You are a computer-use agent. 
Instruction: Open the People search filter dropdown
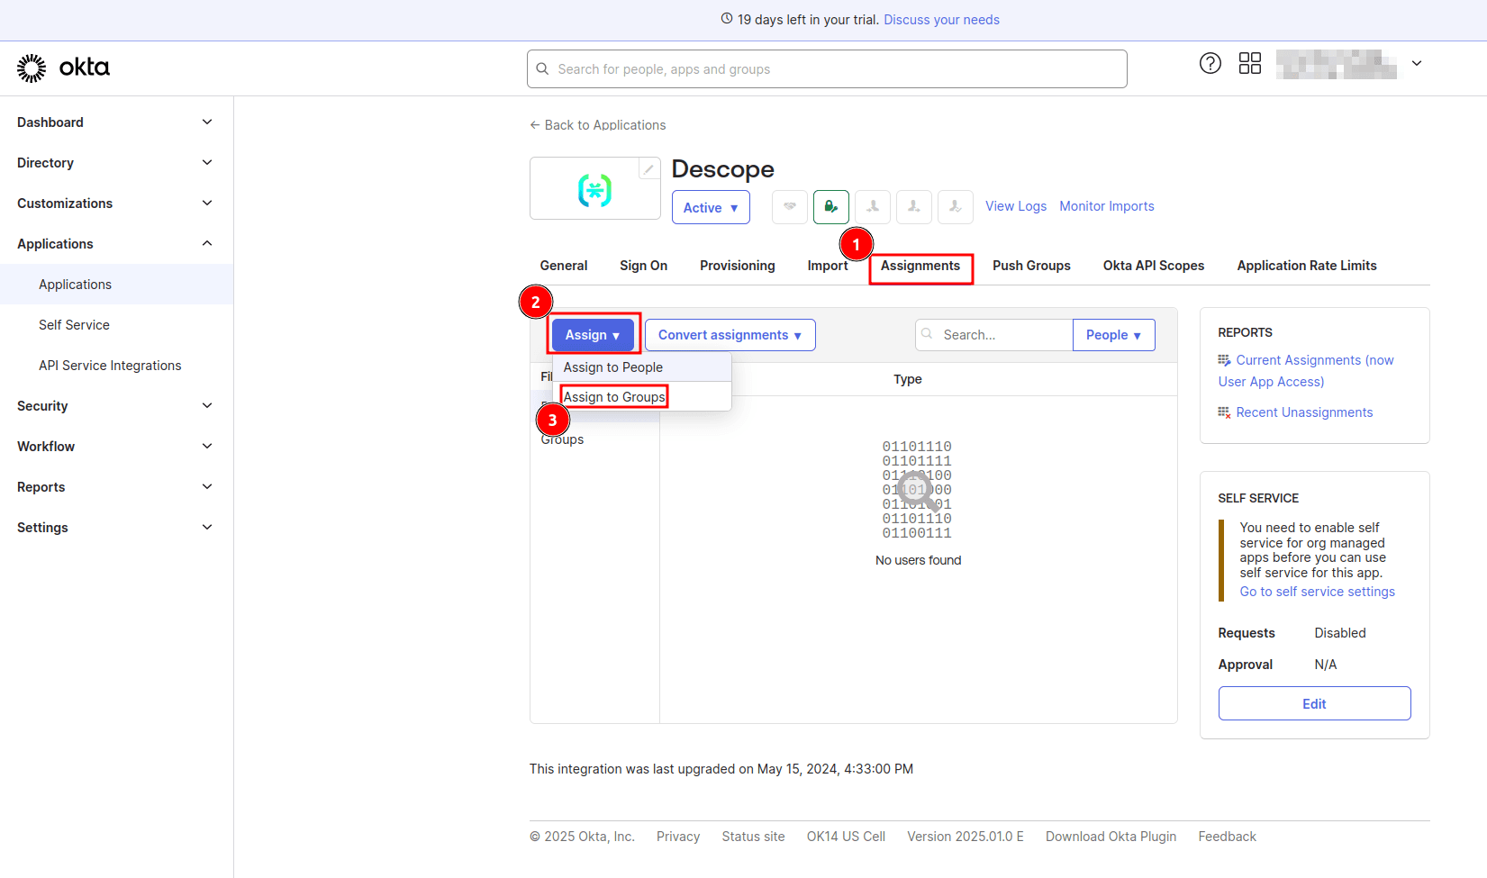(1113, 335)
